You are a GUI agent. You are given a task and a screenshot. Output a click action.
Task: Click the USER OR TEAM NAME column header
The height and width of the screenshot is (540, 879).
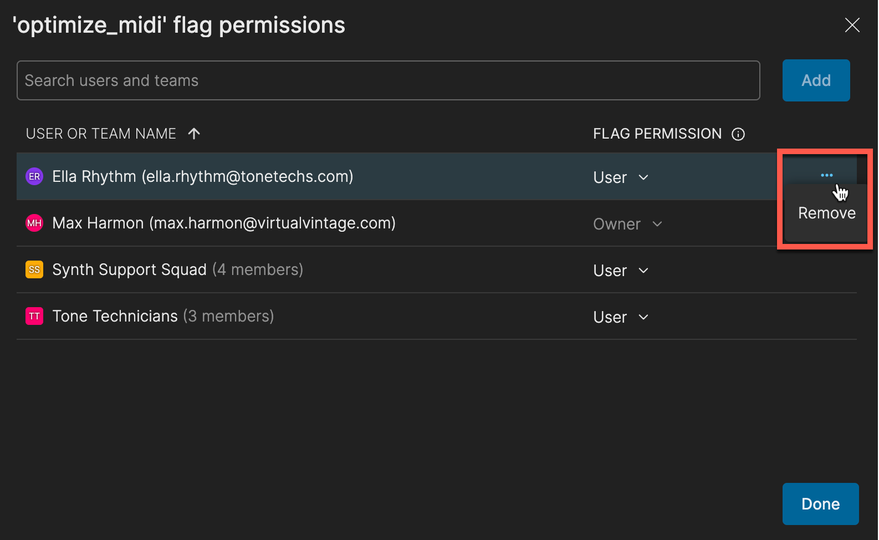101,134
